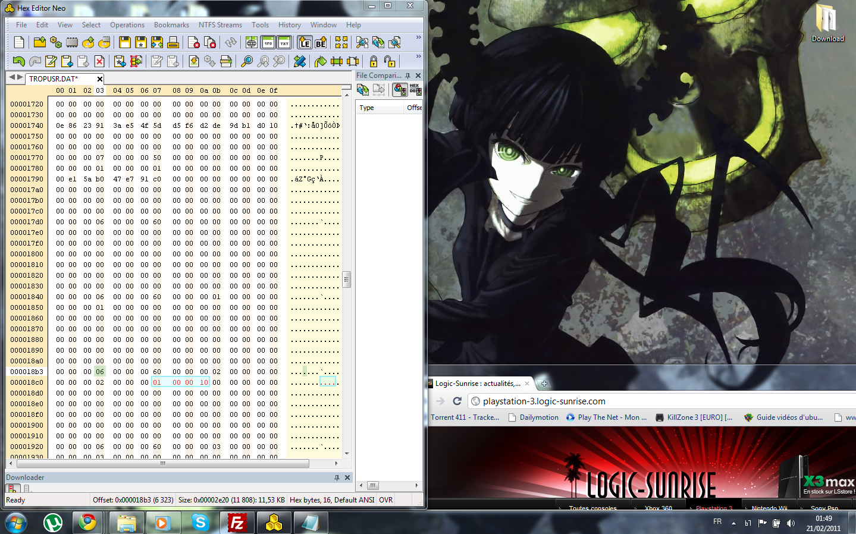Click the open padlock icon
Viewport: 856px width, 534px height.
390,61
